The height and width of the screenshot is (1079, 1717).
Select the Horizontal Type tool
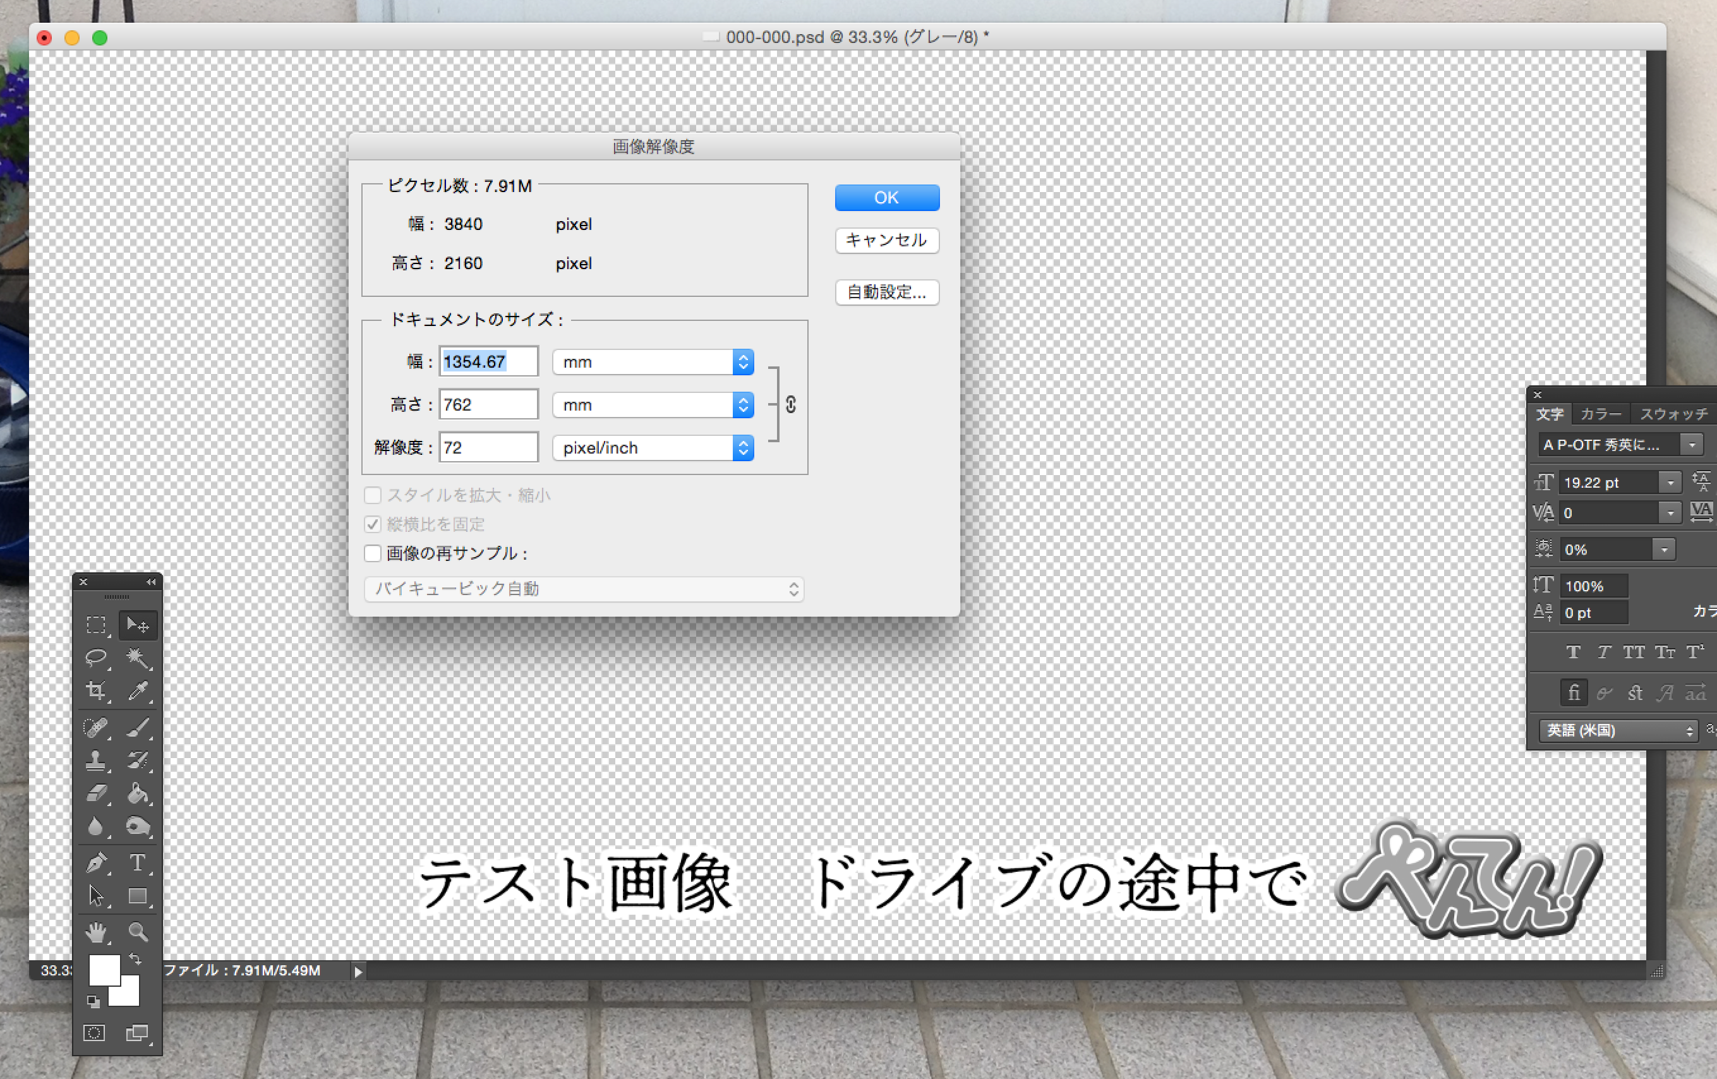pyautogui.click(x=138, y=863)
